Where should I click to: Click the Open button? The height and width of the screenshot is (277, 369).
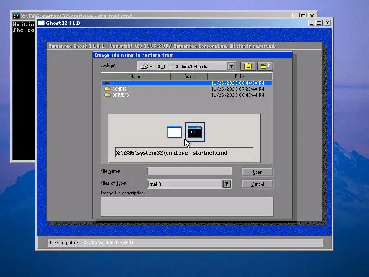[x=257, y=172]
